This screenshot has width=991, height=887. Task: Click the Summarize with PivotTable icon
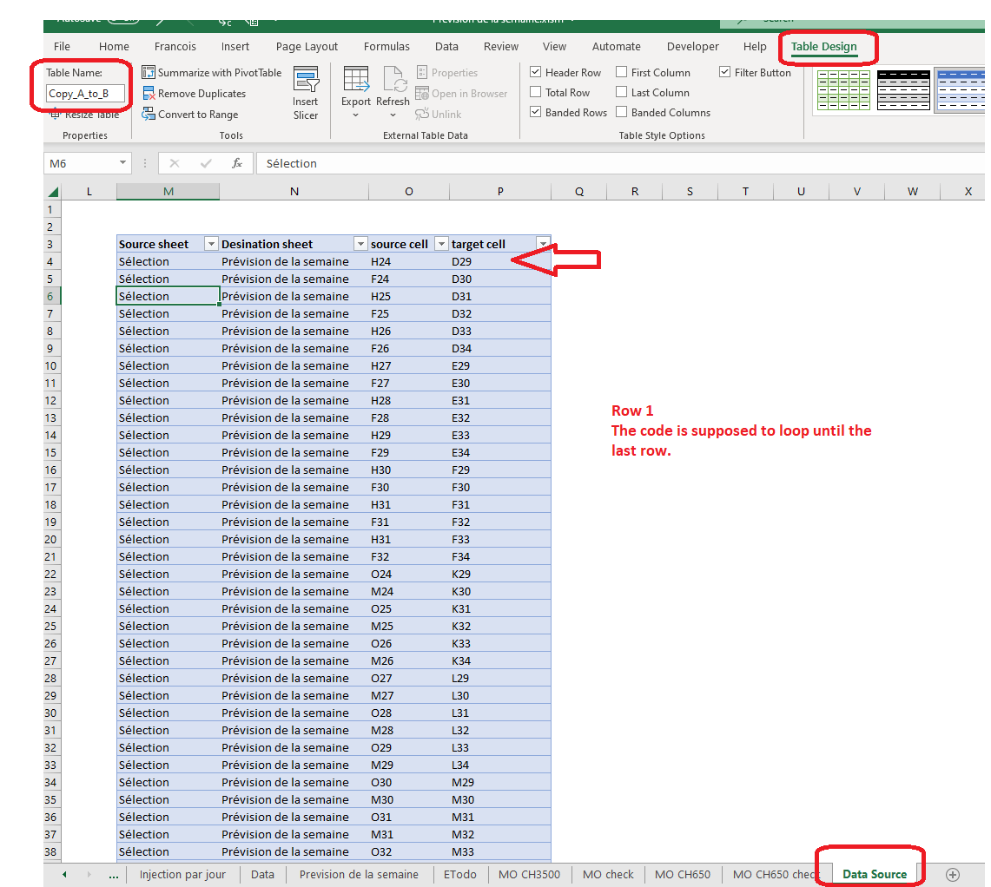(149, 73)
